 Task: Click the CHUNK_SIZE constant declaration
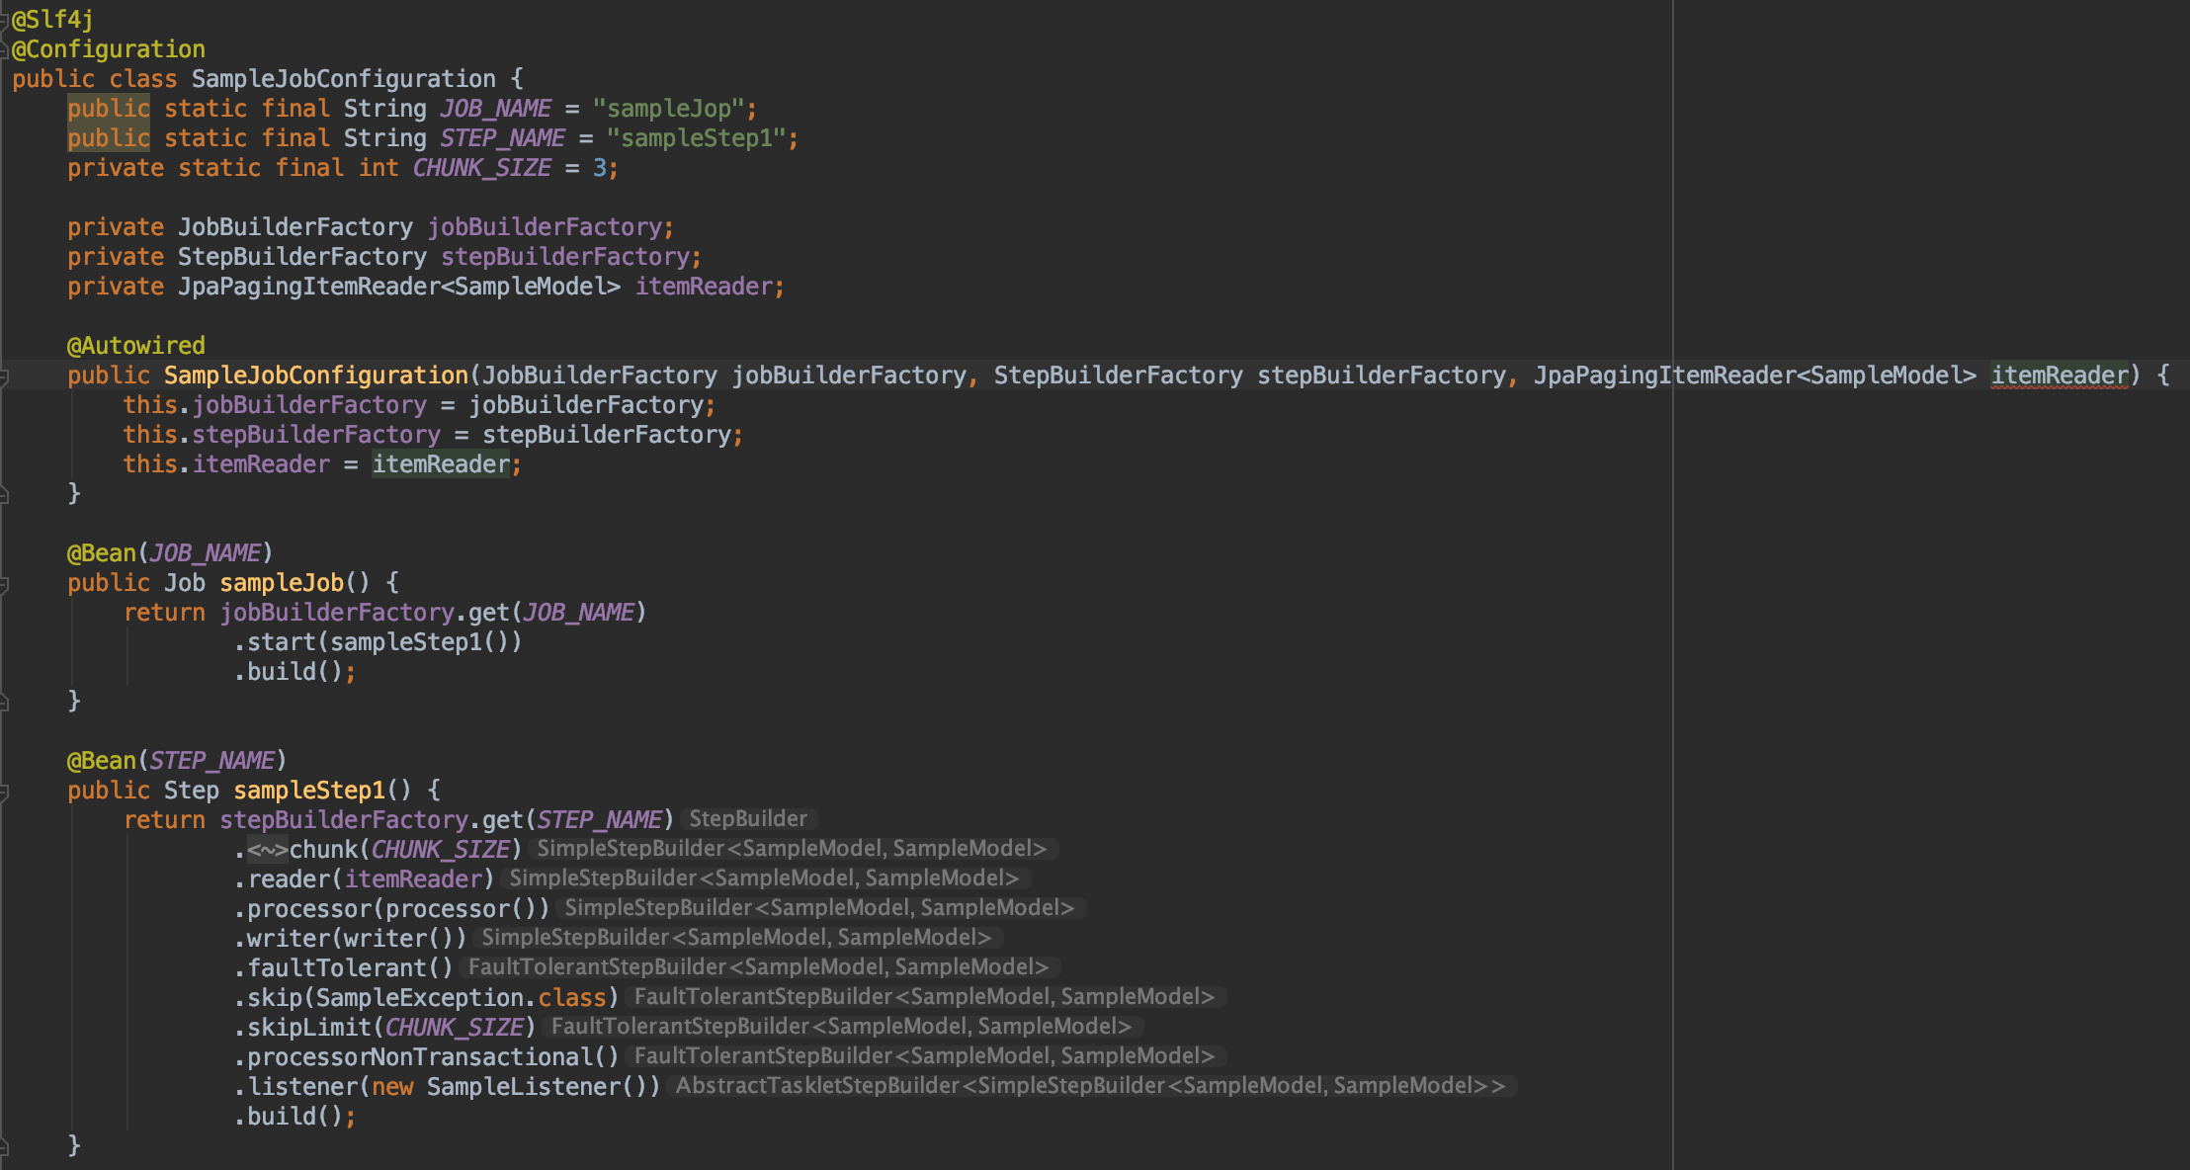481,168
